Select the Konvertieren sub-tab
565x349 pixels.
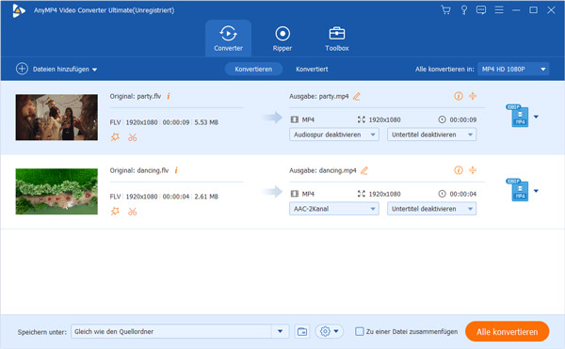(x=253, y=69)
